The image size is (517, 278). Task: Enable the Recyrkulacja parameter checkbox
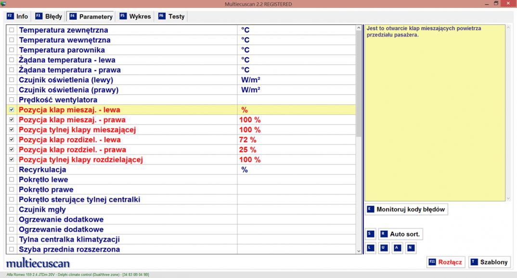pyautogui.click(x=12, y=170)
